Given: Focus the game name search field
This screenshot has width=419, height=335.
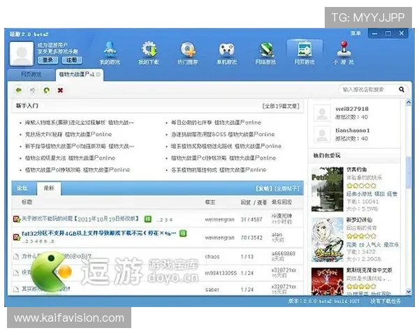Looking at the screenshot, I should (x=369, y=89).
